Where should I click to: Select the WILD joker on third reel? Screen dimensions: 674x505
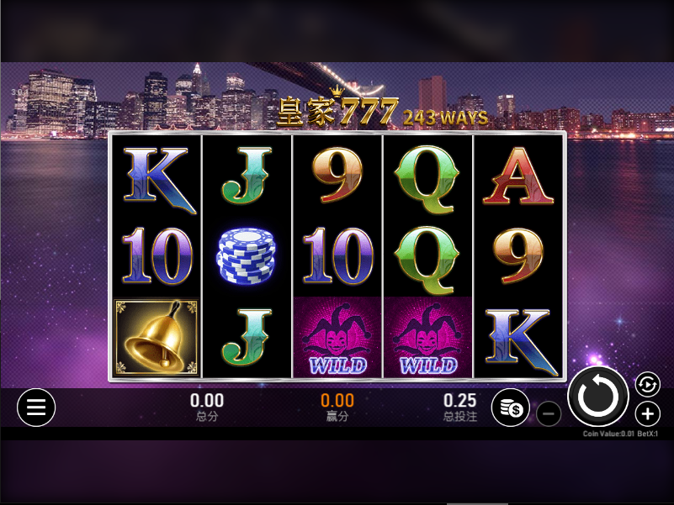pyautogui.click(x=337, y=338)
